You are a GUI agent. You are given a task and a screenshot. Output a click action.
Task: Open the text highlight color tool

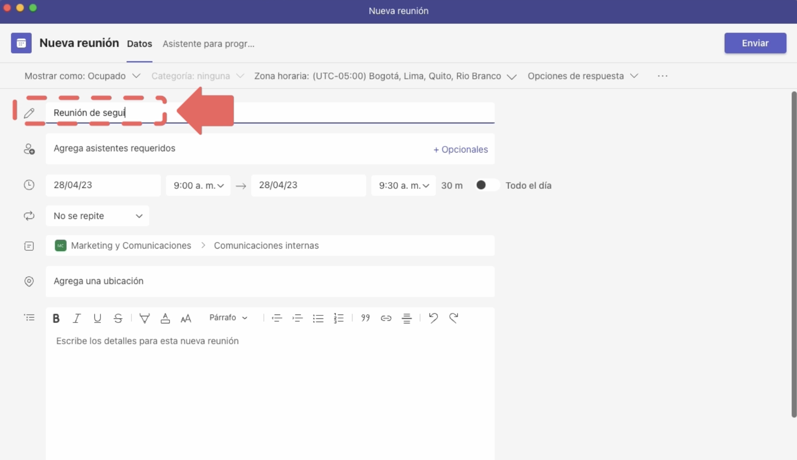coord(144,318)
